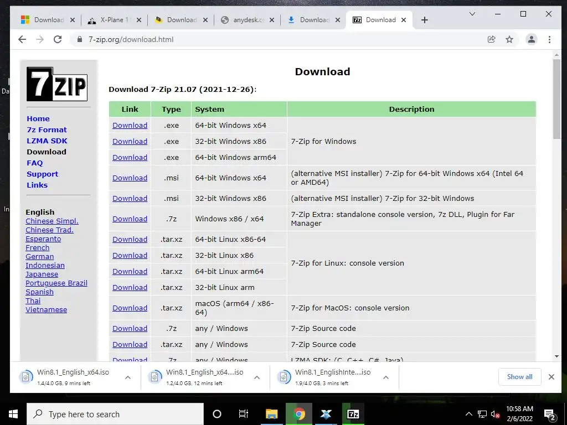Open the tab search chevron
567x425 pixels.
point(472,14)
